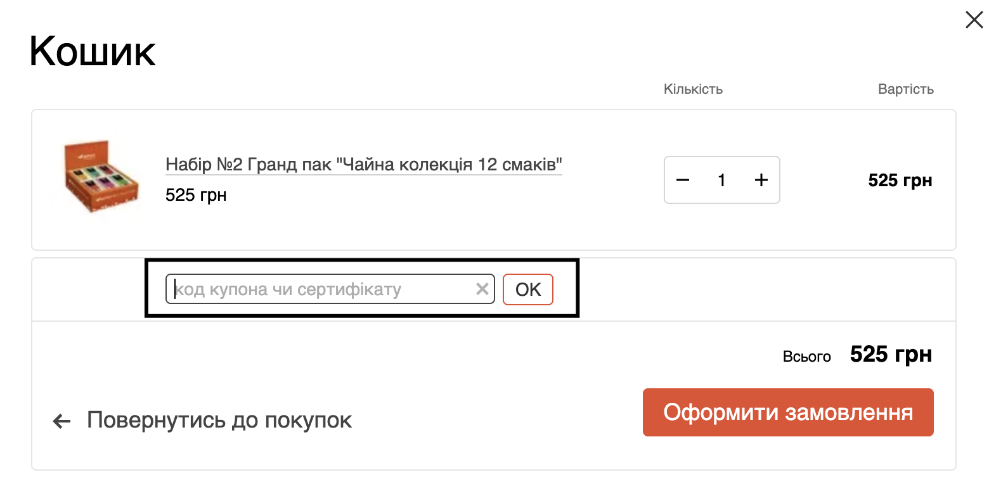989x489 pixels.
Task: Click the quantity value 1 in the stepper
Action: point(721,180)
